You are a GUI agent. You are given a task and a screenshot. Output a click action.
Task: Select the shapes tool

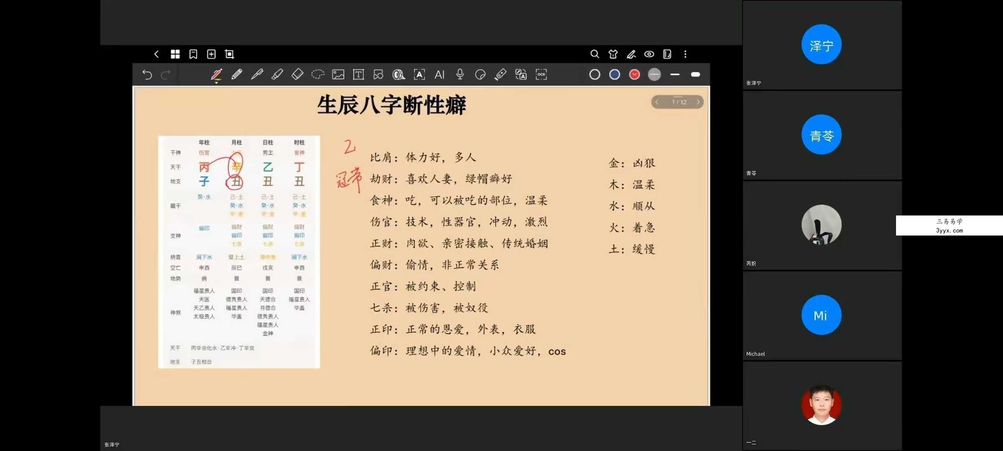(378, 75)
